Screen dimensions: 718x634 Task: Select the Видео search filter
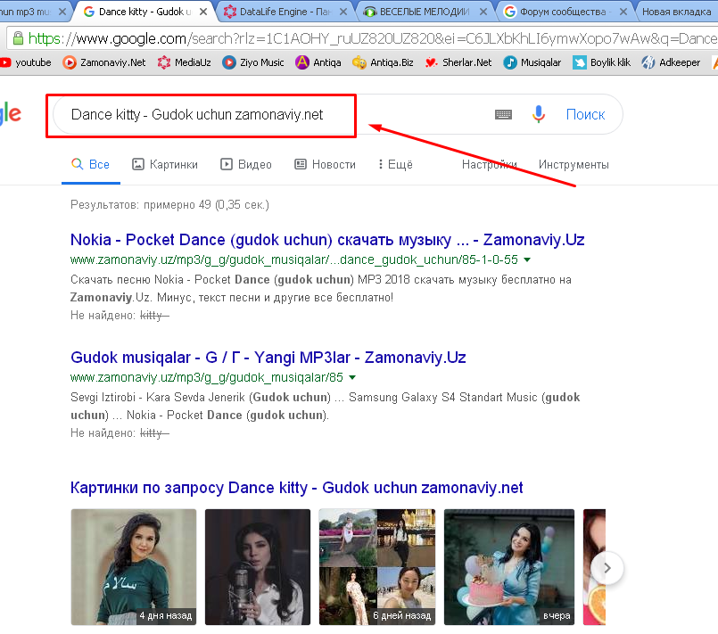coord(246,164)
